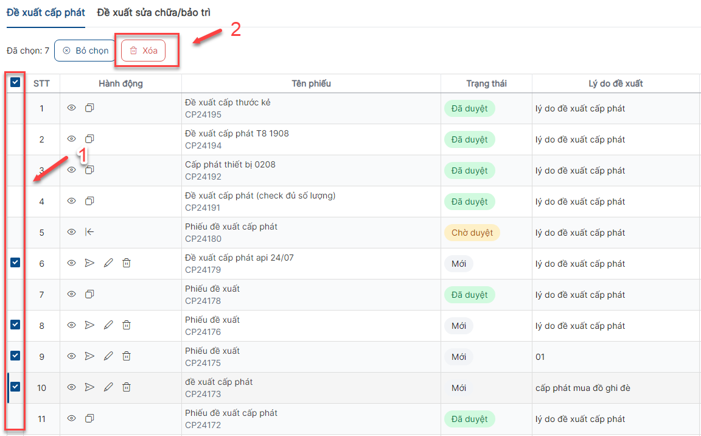Image resolution: width=701 pixels, height=436 pixels.
Task: Click the Mới status for CP24179
Action: [459, 264]
